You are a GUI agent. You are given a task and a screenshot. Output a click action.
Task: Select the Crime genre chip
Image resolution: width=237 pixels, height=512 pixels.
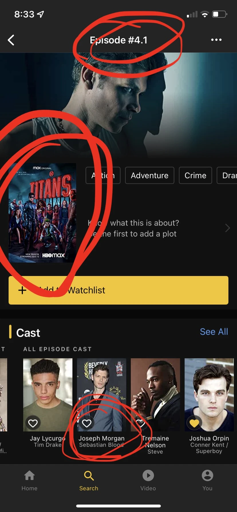coord(195,175)
